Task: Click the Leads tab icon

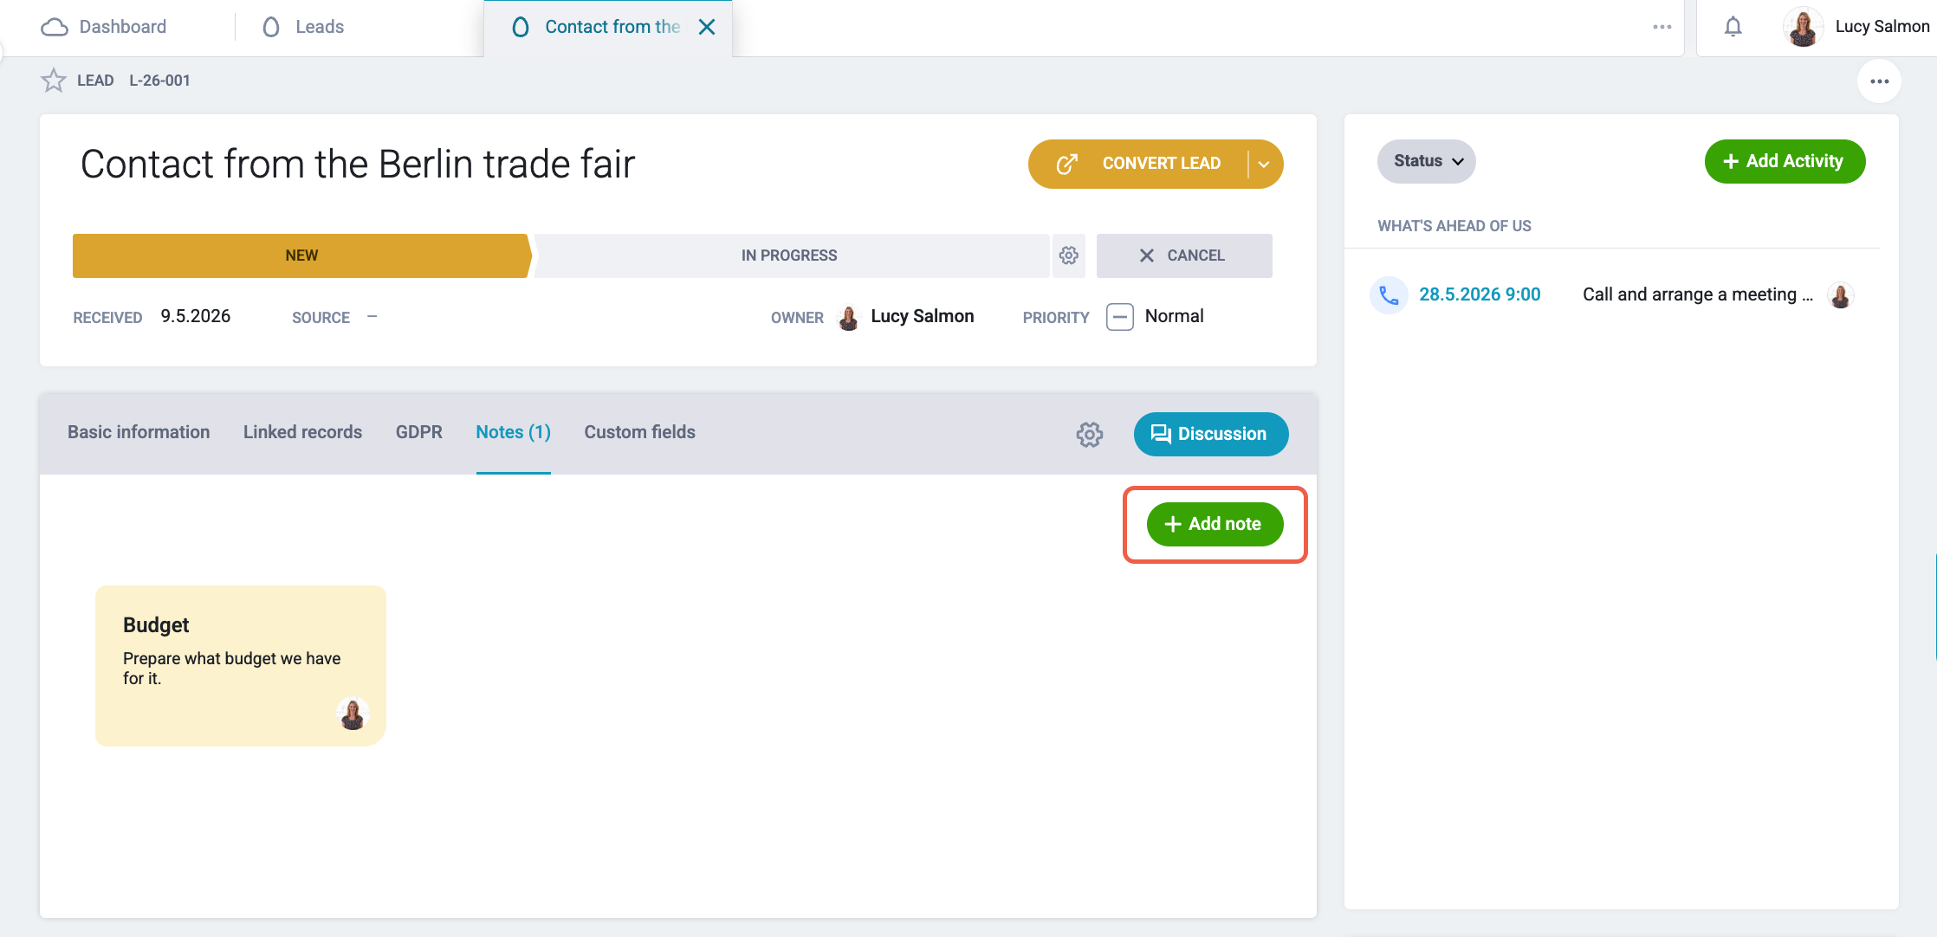Action: point(271,27)
